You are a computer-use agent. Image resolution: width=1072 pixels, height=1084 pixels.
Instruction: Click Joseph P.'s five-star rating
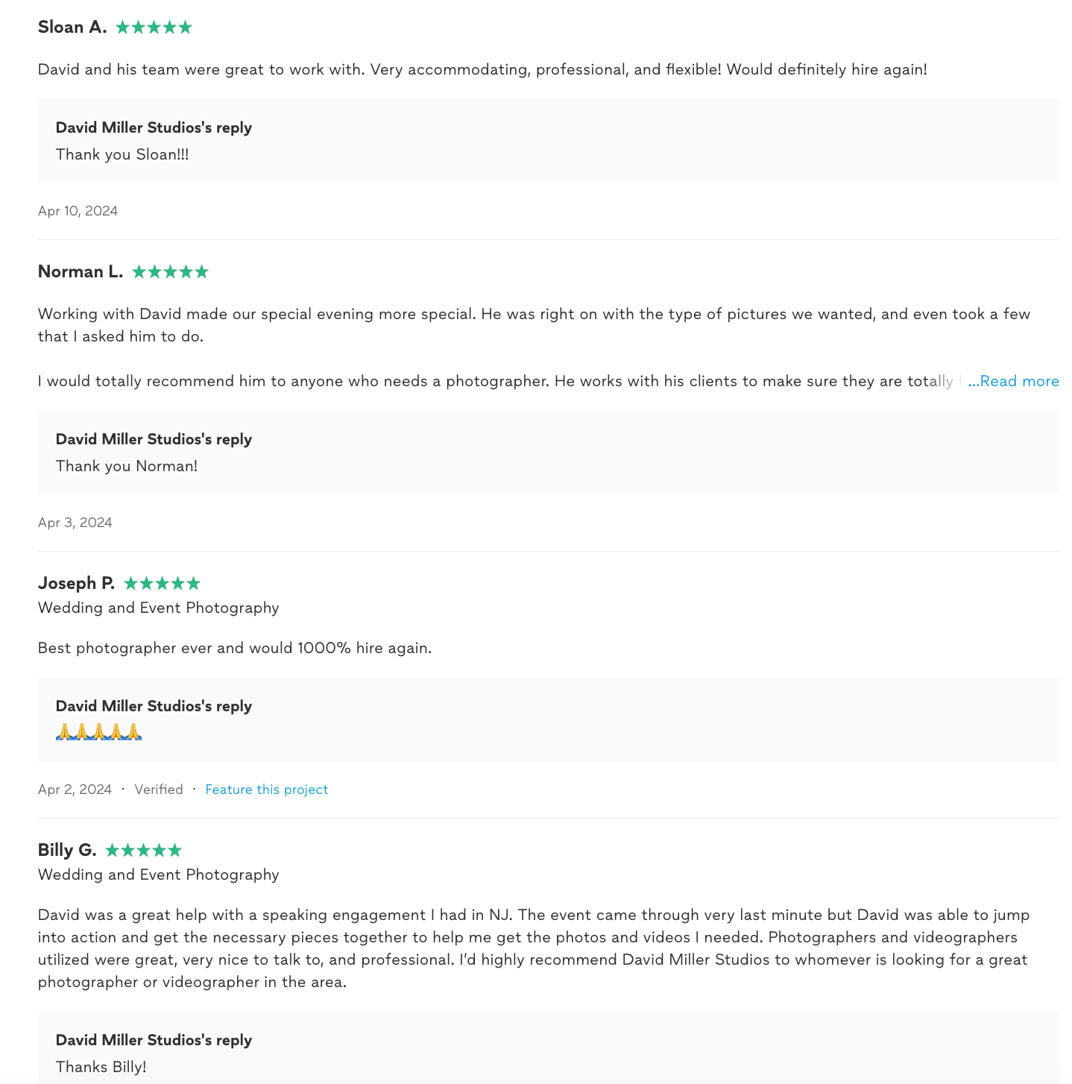click(x=162, y=584)
